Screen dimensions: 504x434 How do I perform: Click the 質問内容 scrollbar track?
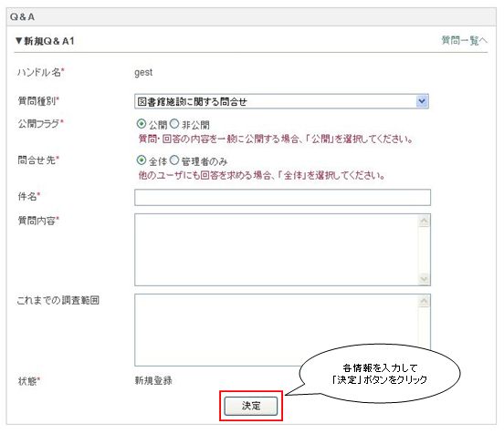[x=425, y=250]
